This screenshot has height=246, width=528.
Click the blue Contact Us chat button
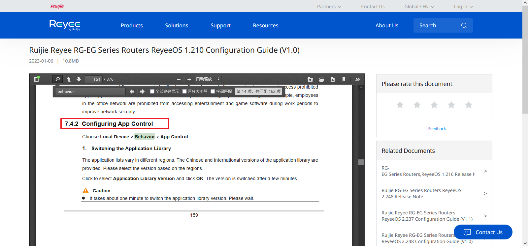483,232
